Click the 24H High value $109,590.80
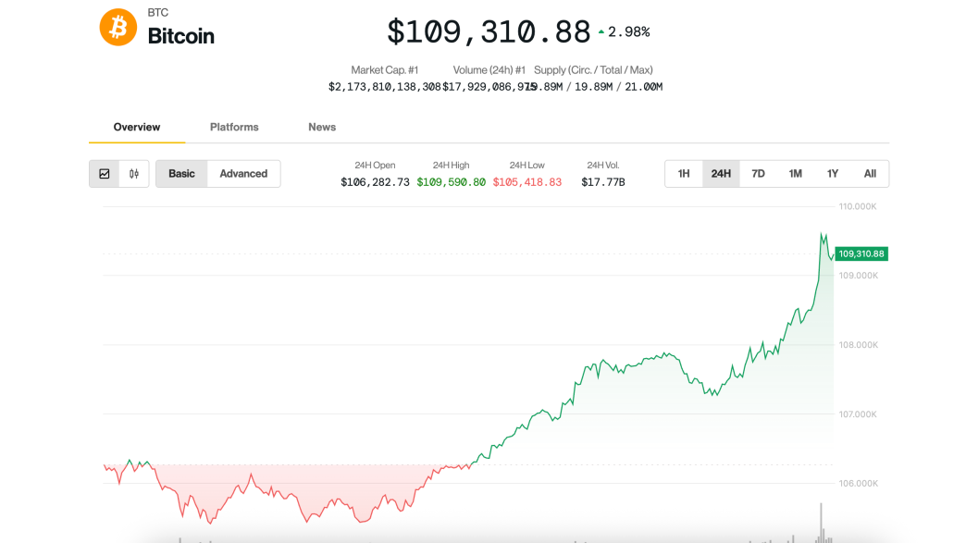The height and width of the screenshot is (543, 966). pos(451,182)
